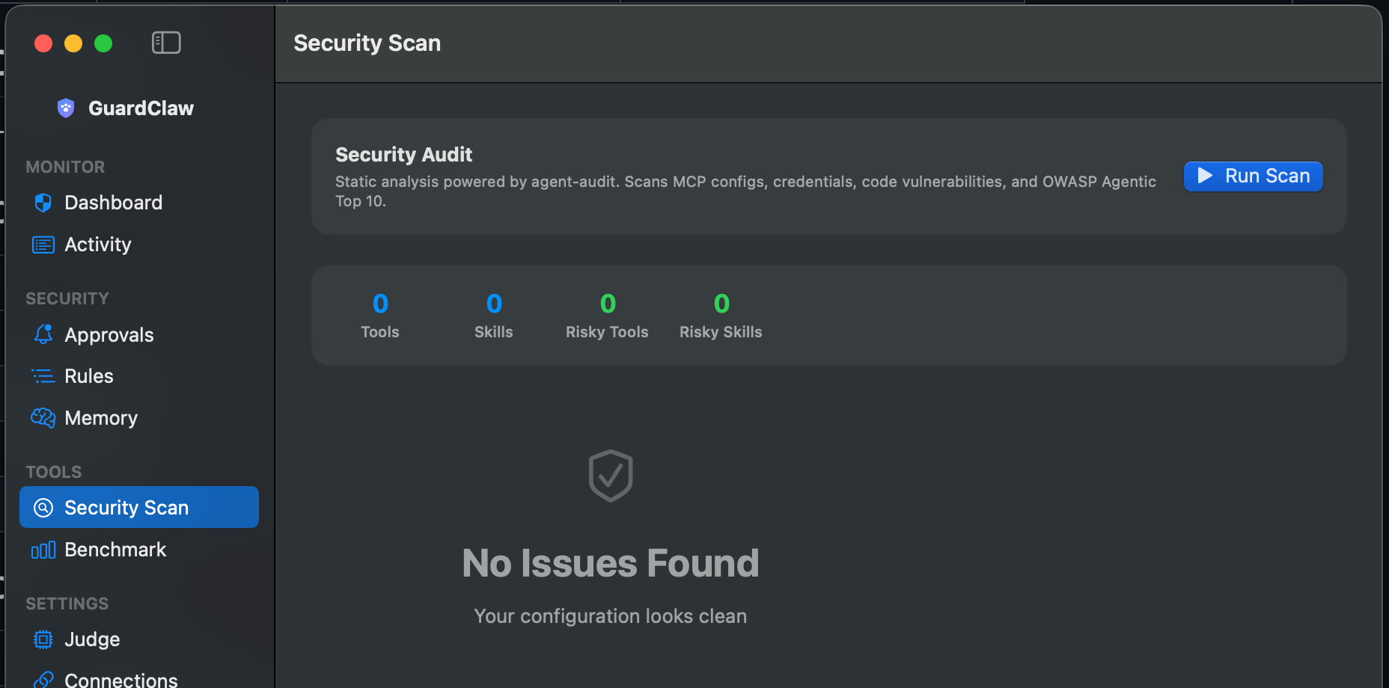
Task: Open Judge via the chip icon
Action: 43,639
